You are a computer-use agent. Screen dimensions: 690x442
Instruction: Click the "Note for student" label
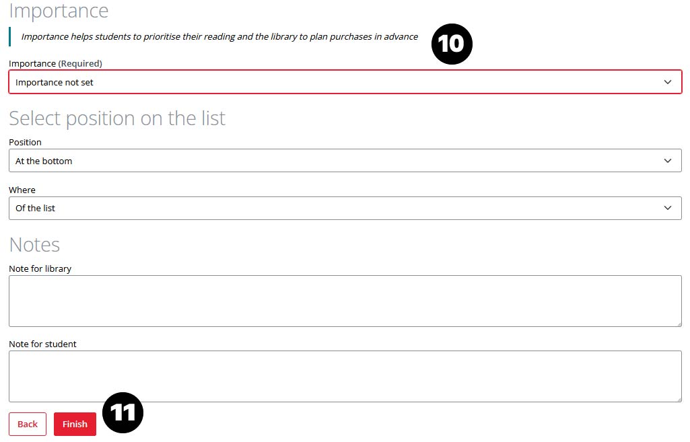[x=42, y=344]
